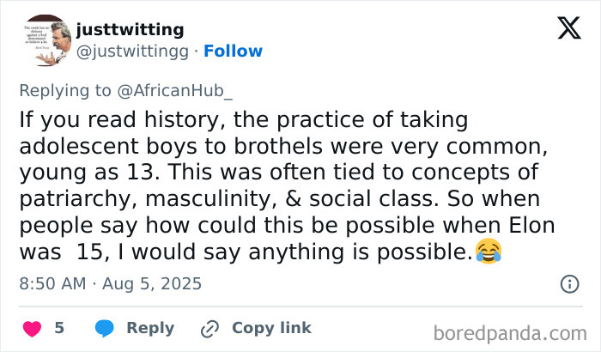Follow the justtwitting account
This screenshot has width=601, height=352.
[x=233, y=51]
